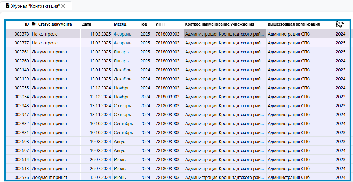
Task: Select the row with ID 003378
Action: (21, 34)
